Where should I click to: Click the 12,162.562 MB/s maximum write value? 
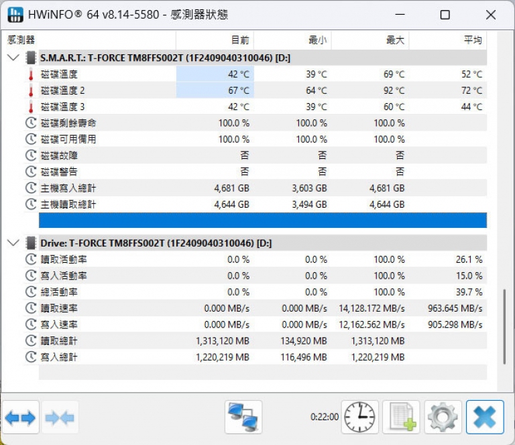(371, 324)
